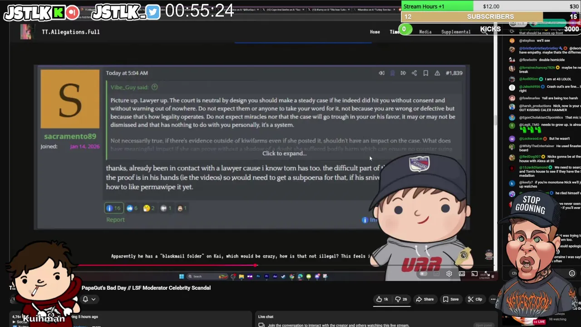Share the YouTube video

[x=425, y=299]
